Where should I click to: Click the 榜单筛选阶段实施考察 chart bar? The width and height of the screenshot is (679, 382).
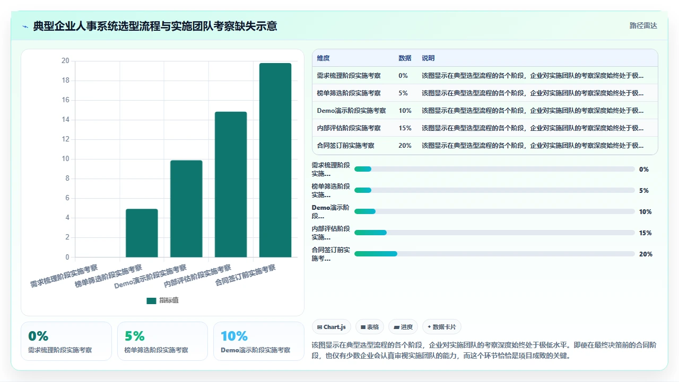coord(142,233)
